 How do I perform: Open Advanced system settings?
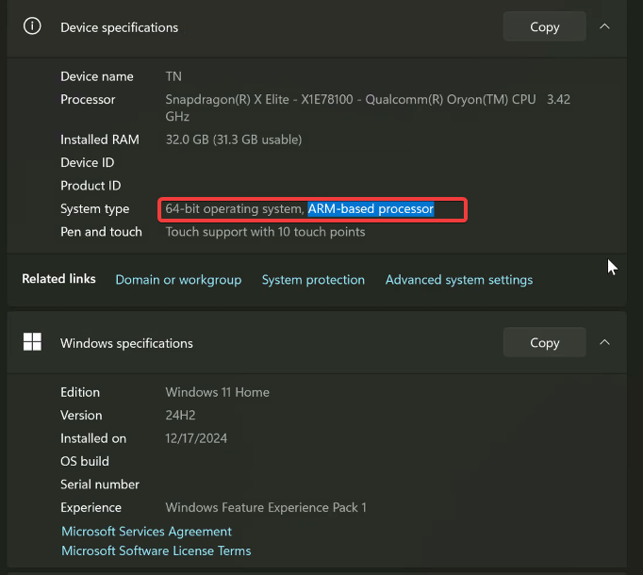click(x=459, y=280)
